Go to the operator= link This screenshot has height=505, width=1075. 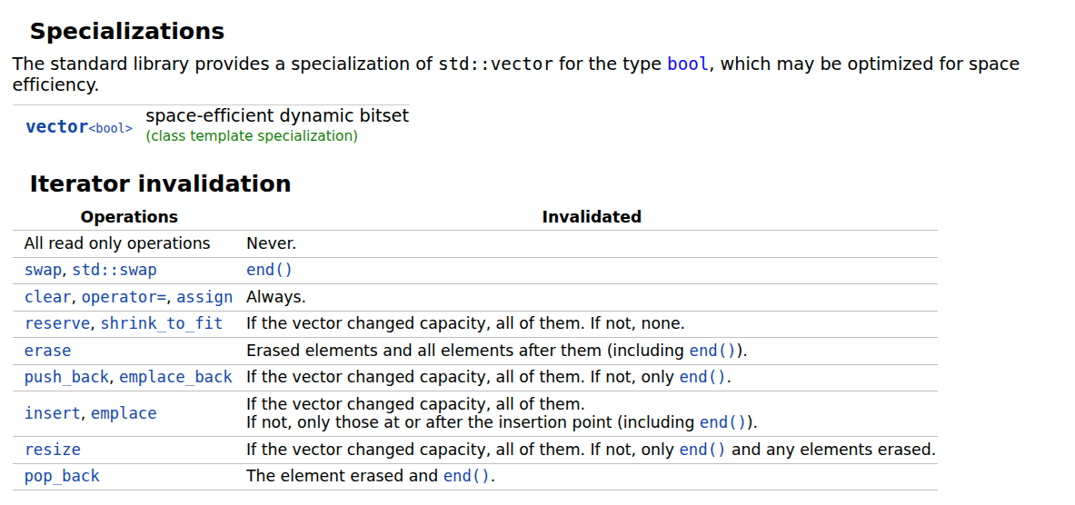pyautogui.click(x=124, y=297)
